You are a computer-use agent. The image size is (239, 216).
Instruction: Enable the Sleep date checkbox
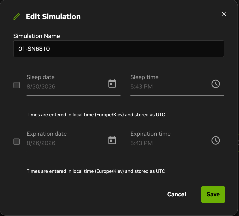[x=17, y=85]
